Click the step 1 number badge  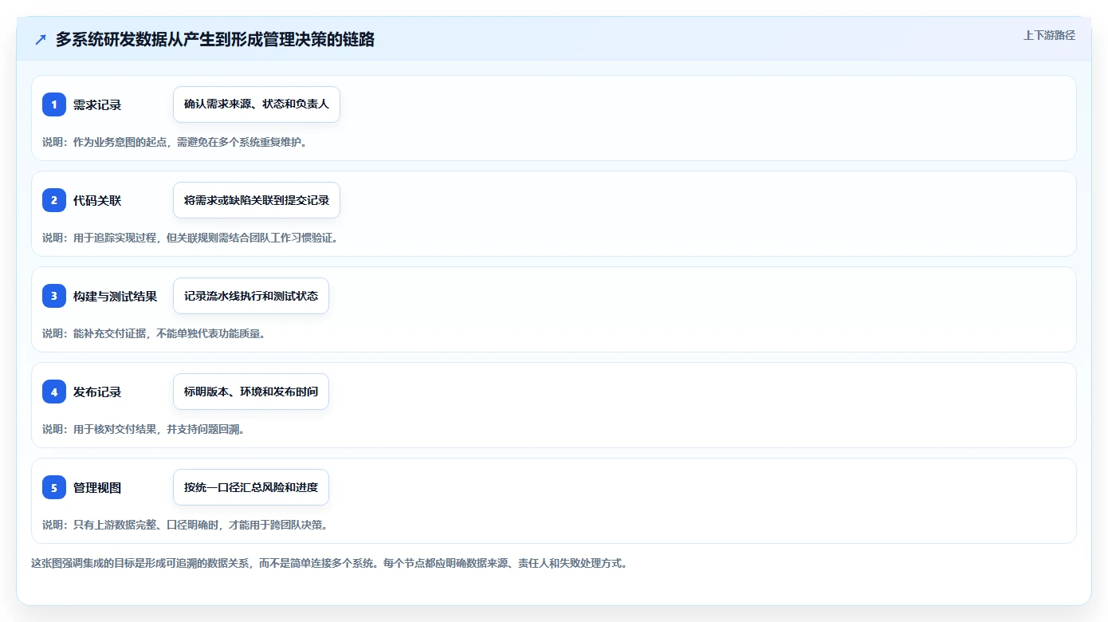[54, 104]
